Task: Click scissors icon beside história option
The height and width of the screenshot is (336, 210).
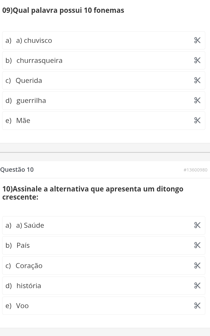Action: pos(197,286)
